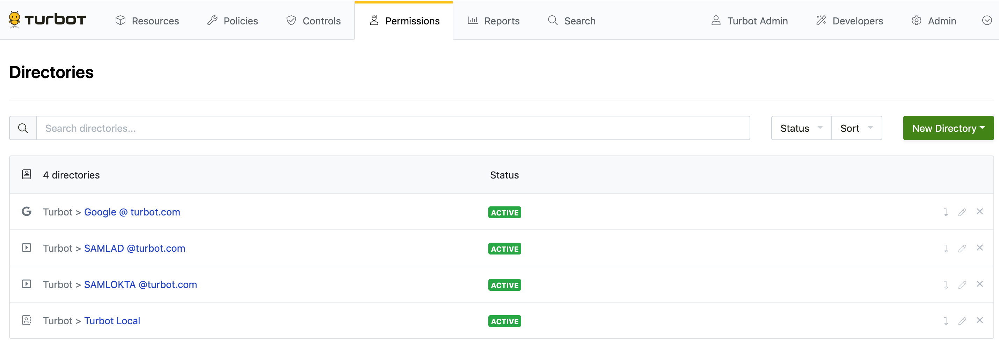Screen dimensions: 999x357
Task: Open SAMLOKTA @turbot.com directory link
Action: 140,285
